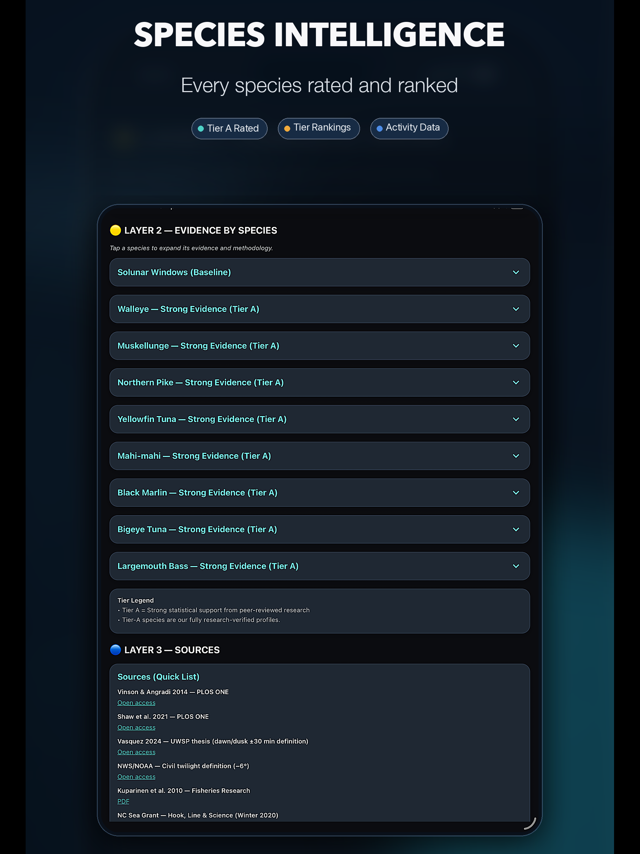Click 'Tap a species to expand' hint text
The width and height of the screenshot is (640, 854).
coord(192,248)
